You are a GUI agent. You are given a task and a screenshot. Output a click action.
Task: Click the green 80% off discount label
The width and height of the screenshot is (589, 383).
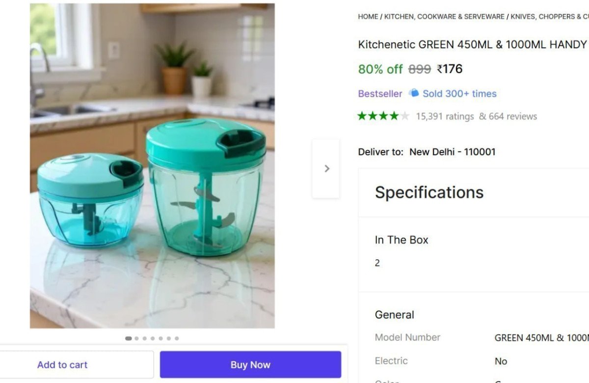coord(379,69)
